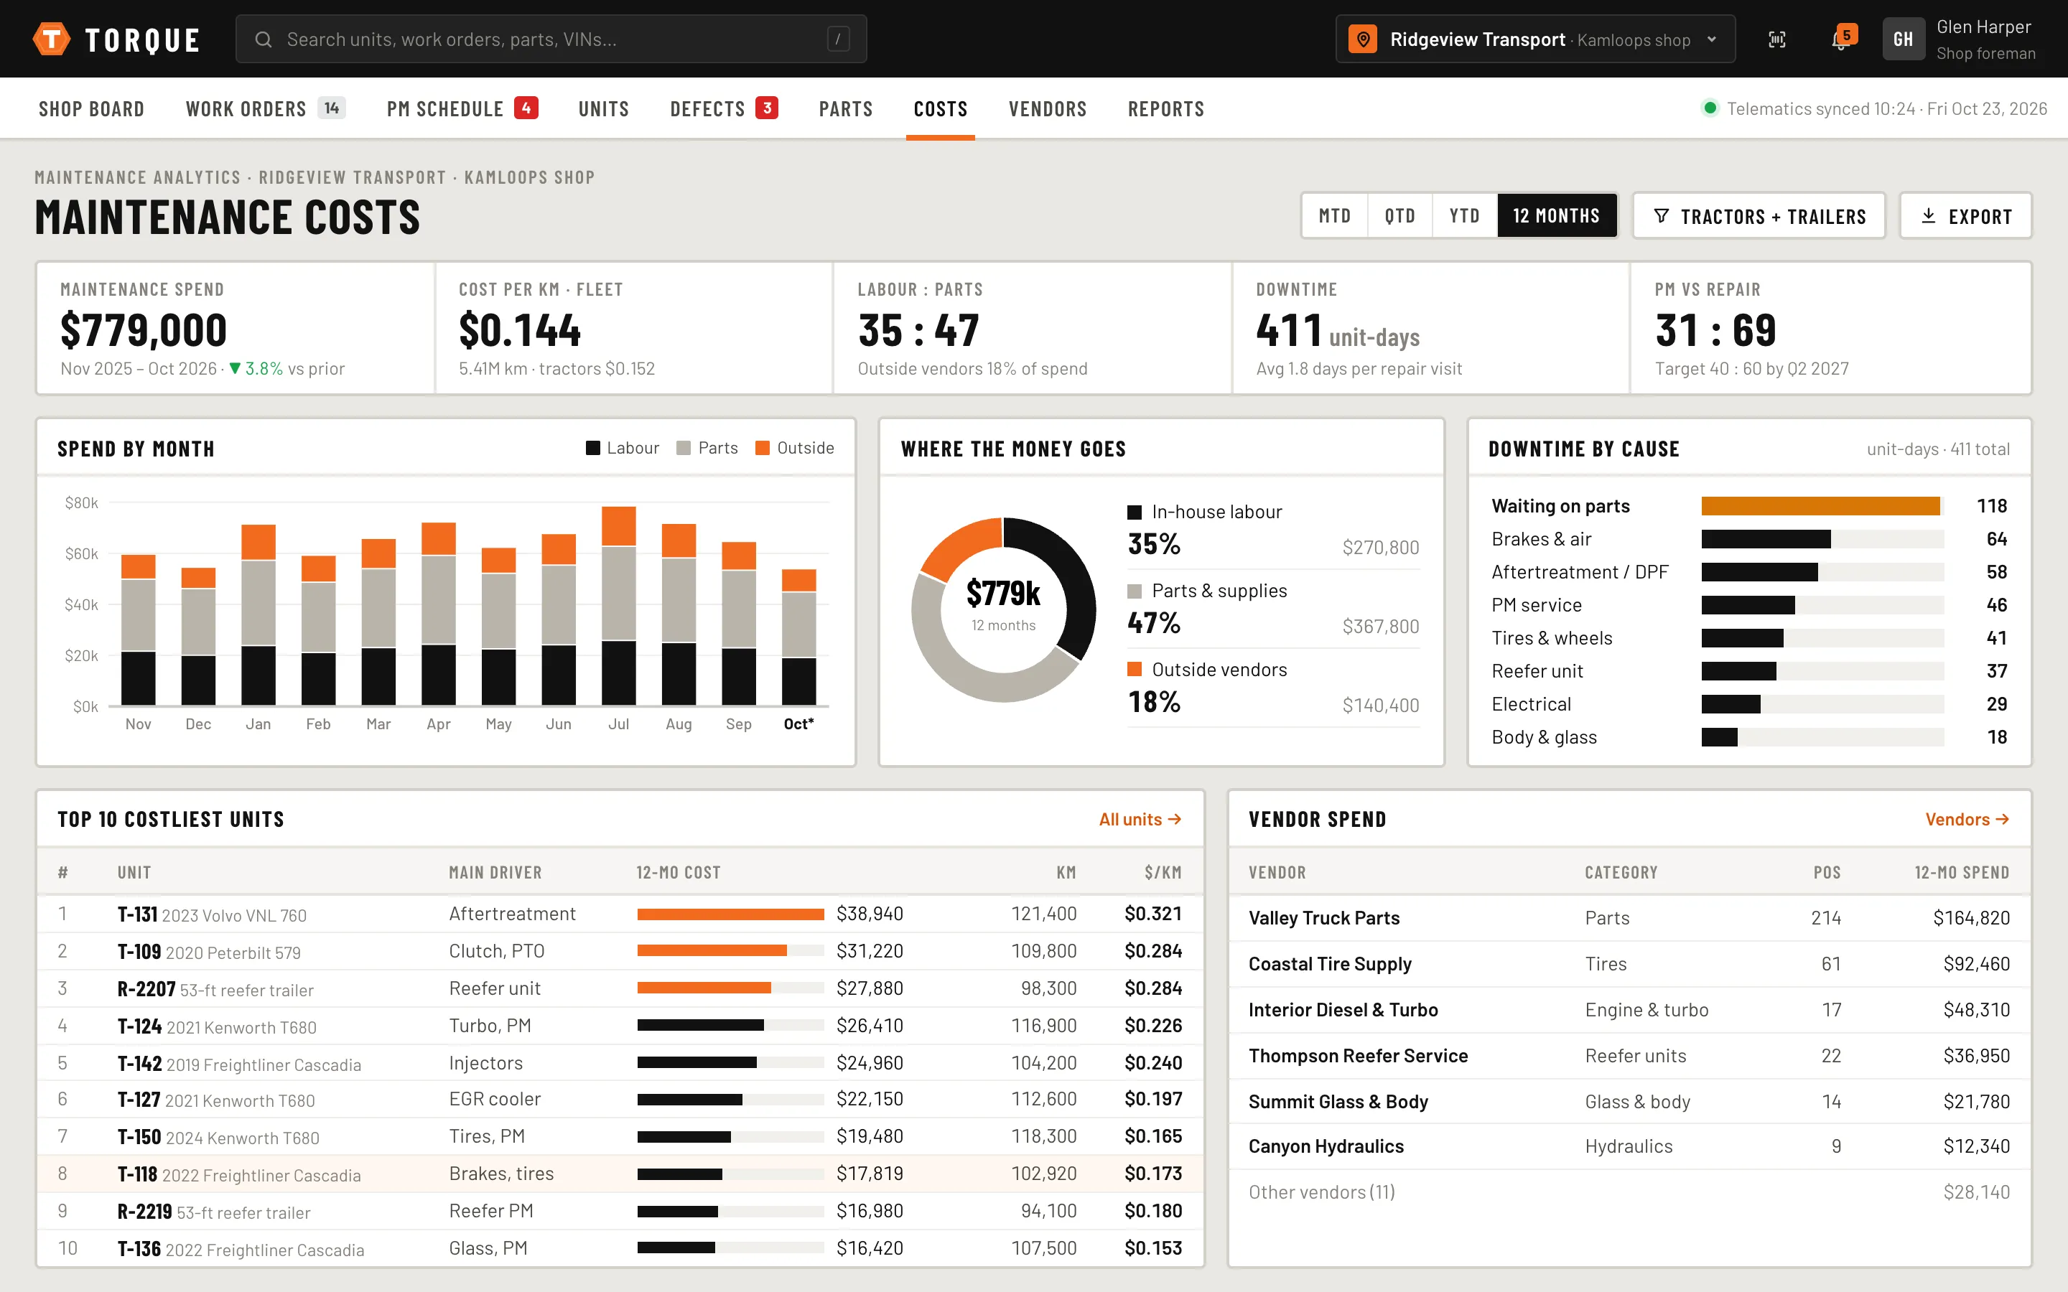Click the search magnifier icon
The image size is (2068, 1292).
[264, 39]
